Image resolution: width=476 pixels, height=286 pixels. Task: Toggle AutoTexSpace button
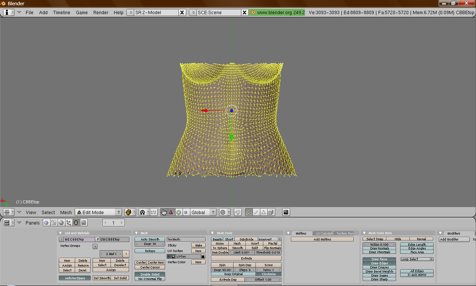point(75,278)
